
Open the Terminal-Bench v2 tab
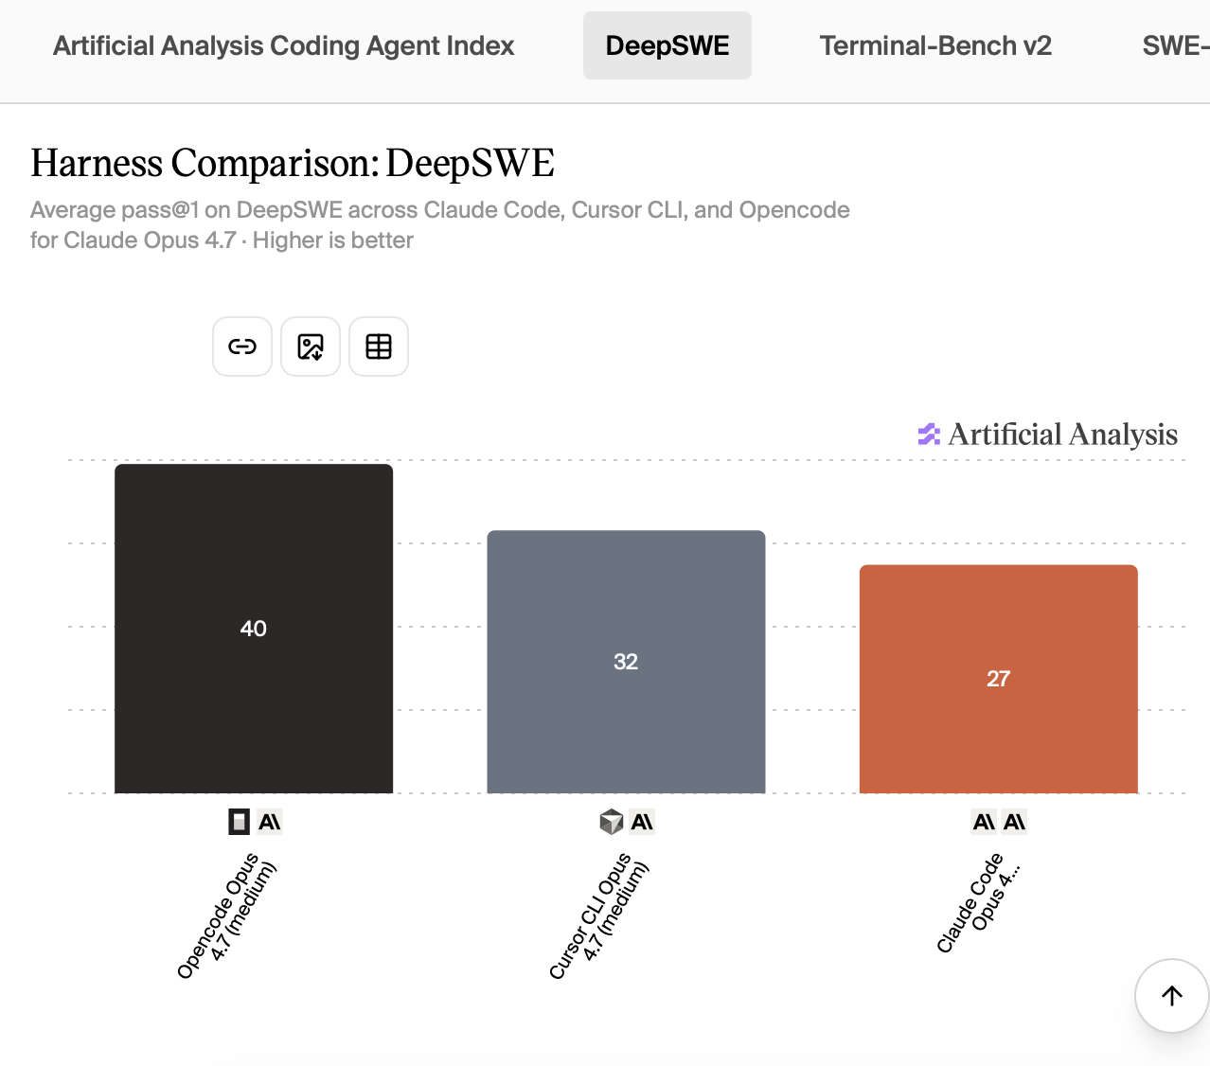click(x=935, y=45)
